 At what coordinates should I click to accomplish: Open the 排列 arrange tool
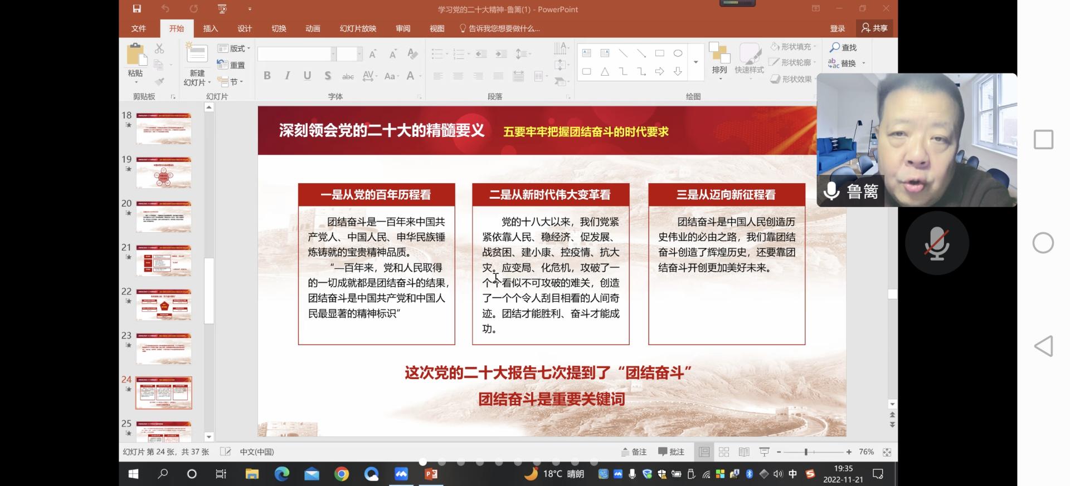[x=719, y=58]
